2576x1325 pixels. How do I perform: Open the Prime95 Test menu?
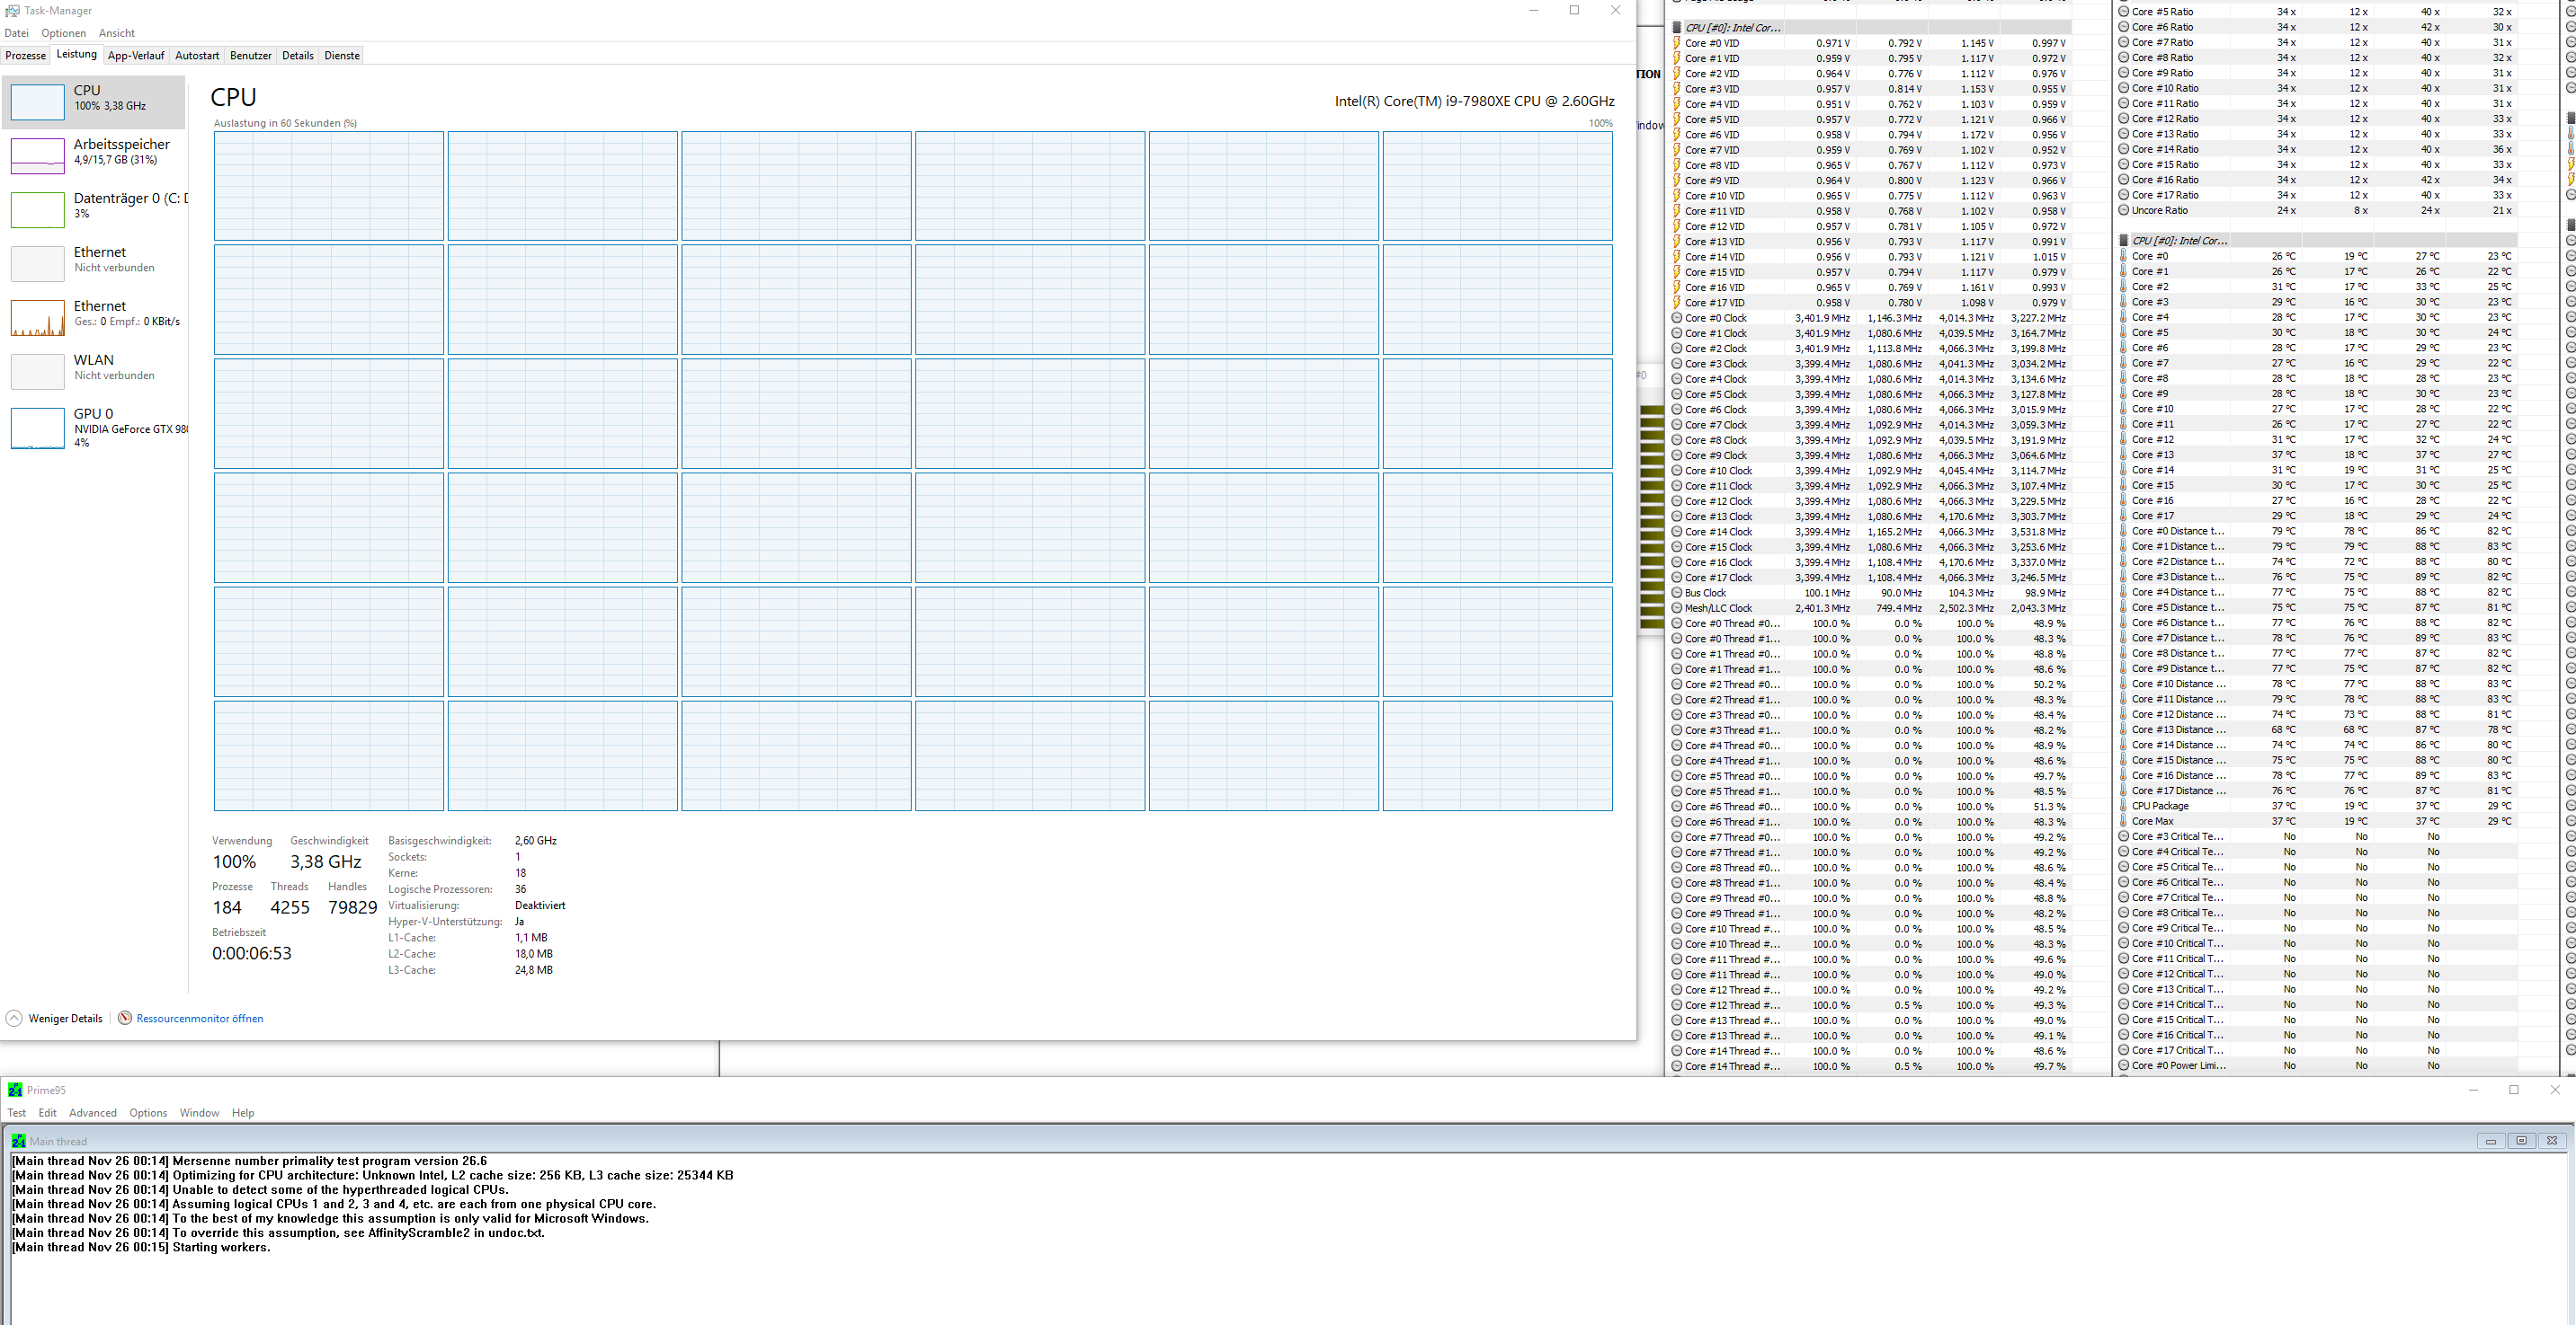[x=17, y=1113]
